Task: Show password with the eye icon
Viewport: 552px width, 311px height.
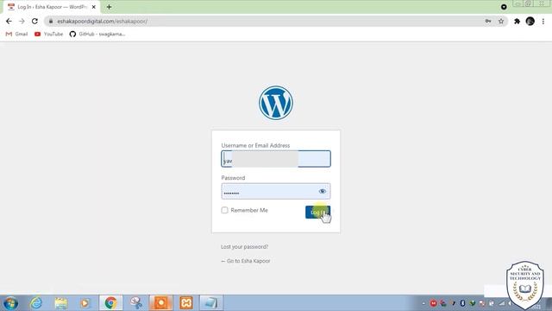Action: 322,191
